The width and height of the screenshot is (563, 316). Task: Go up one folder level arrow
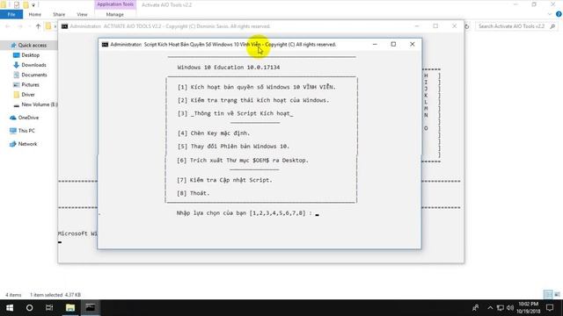pyautogui.click(x=38, y=26)
